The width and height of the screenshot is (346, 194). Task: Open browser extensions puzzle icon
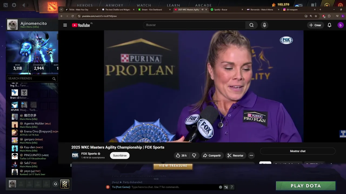tap(329, 16)
